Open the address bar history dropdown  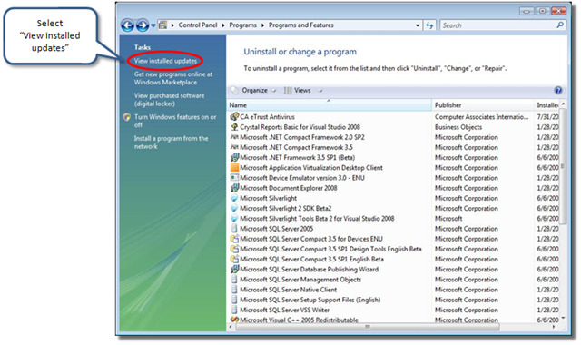(418, 25)
